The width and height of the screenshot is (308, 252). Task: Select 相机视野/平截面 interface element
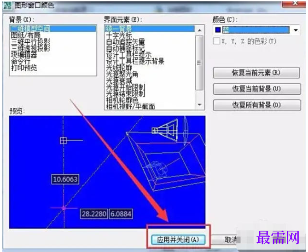coord(130,106)
